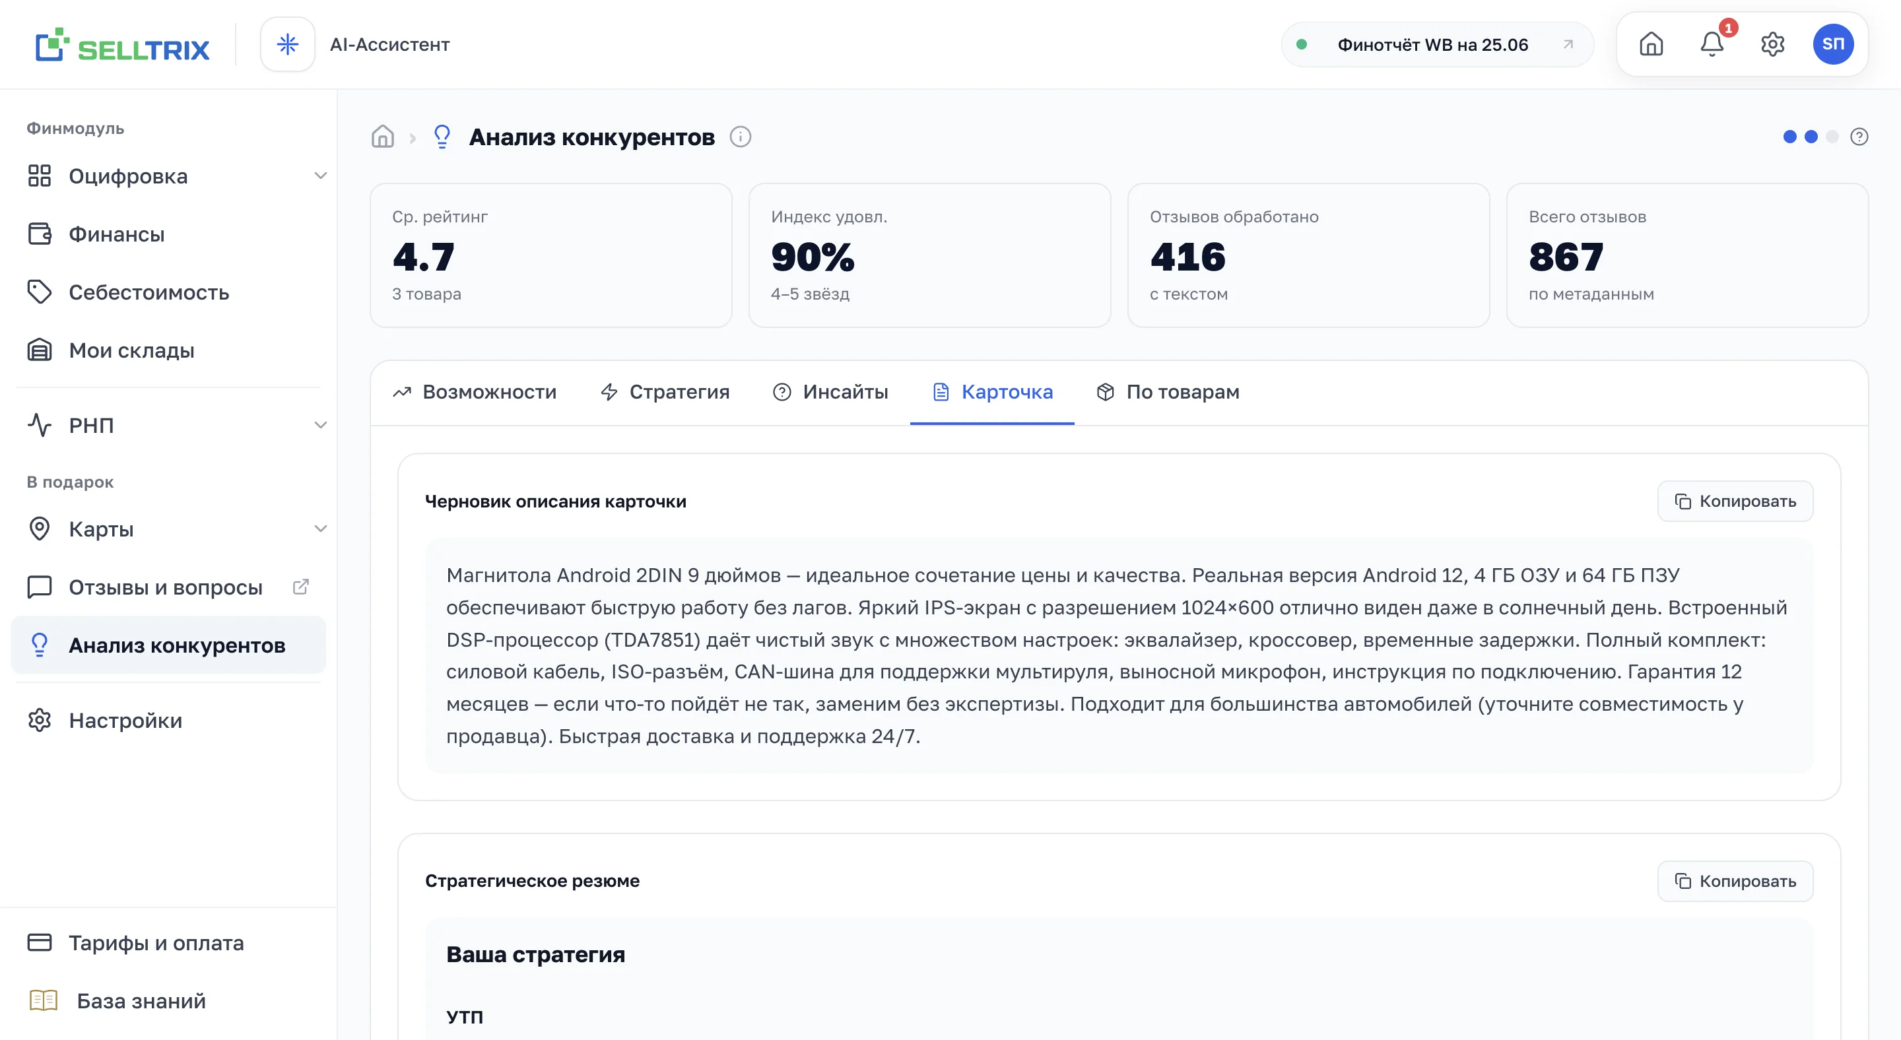Open Финансы in sidebar
The image size is (1901, 1040).
168,234
